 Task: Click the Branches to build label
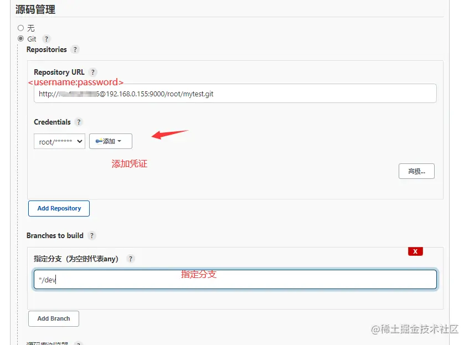click(55, 236)
